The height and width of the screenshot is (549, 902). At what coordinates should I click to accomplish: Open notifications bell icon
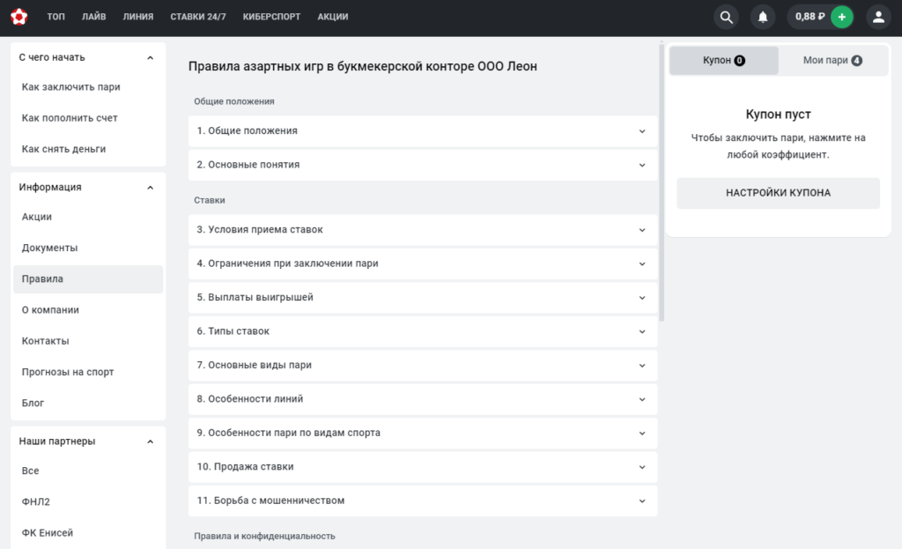pos(763,17)
